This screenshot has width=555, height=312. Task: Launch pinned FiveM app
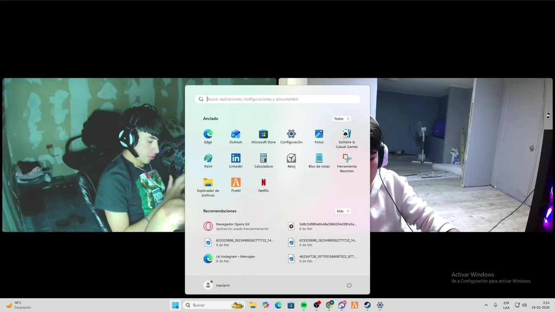(236, 185)
